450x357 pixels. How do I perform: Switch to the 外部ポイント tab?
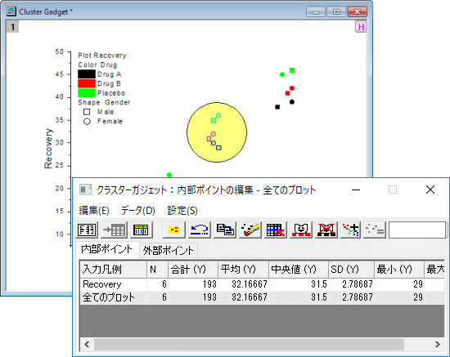169,251
